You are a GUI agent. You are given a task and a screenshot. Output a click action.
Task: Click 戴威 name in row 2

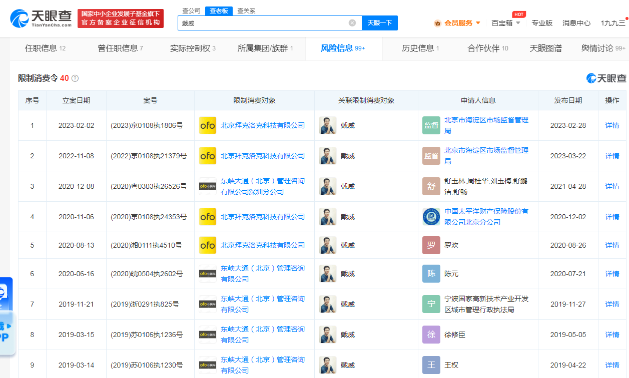tap(348, 156)
